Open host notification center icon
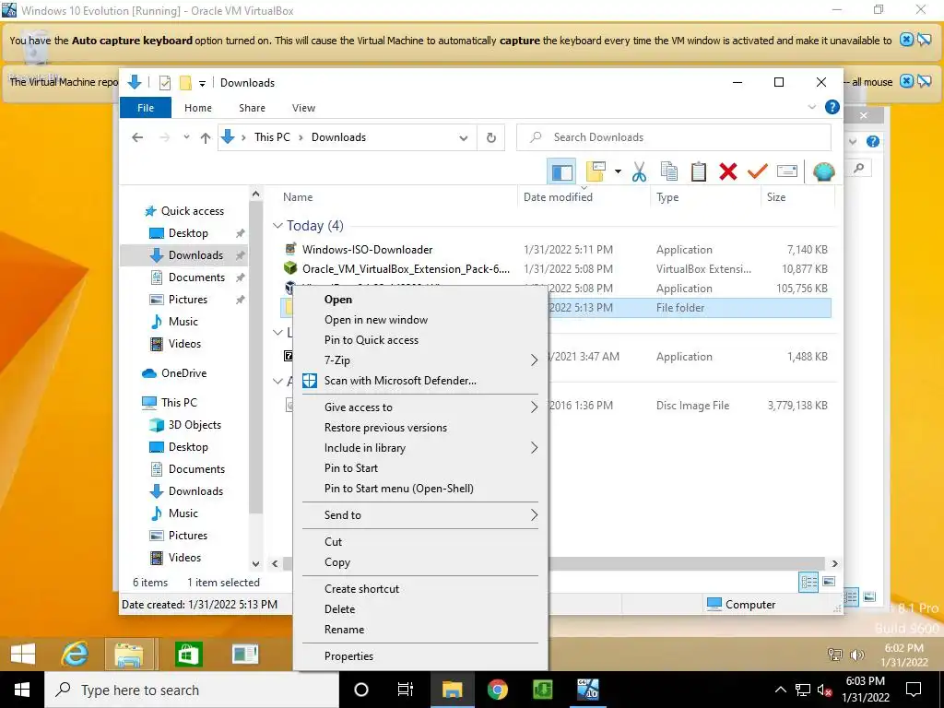Viewport: 944px width, 708px height. [914, 690]
